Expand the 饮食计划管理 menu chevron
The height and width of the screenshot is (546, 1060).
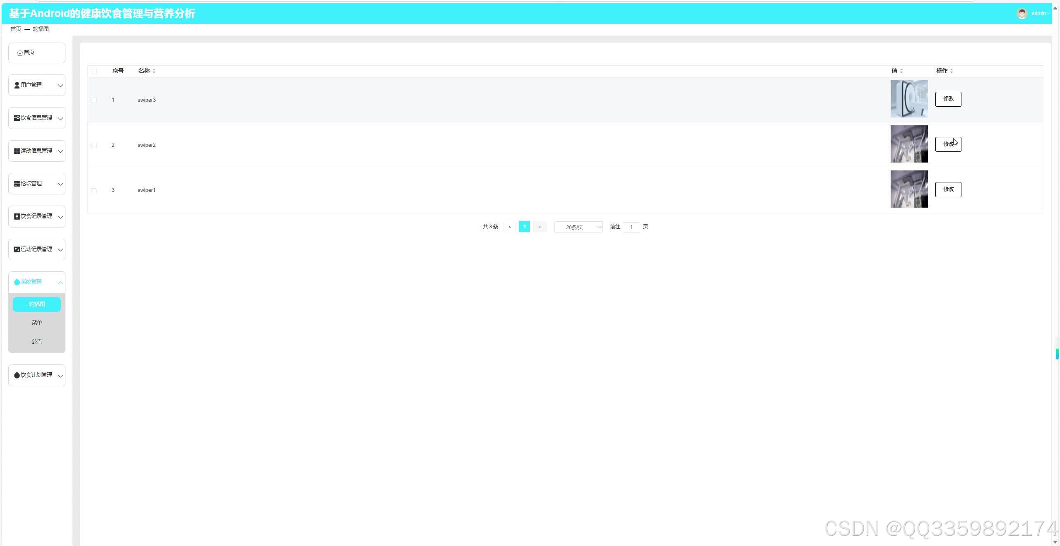(x=60, y=376)
